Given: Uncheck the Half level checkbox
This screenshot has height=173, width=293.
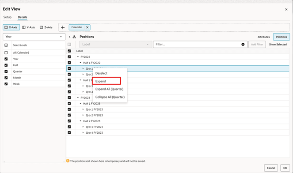Looking at the screenshot, I should (x=6, y=65).
